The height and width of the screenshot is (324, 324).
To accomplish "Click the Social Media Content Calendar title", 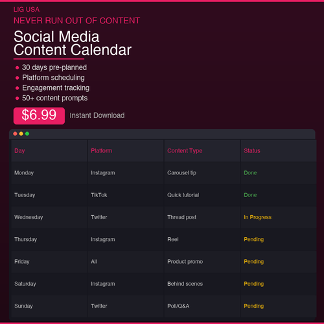I will click(x=73, y=43).
